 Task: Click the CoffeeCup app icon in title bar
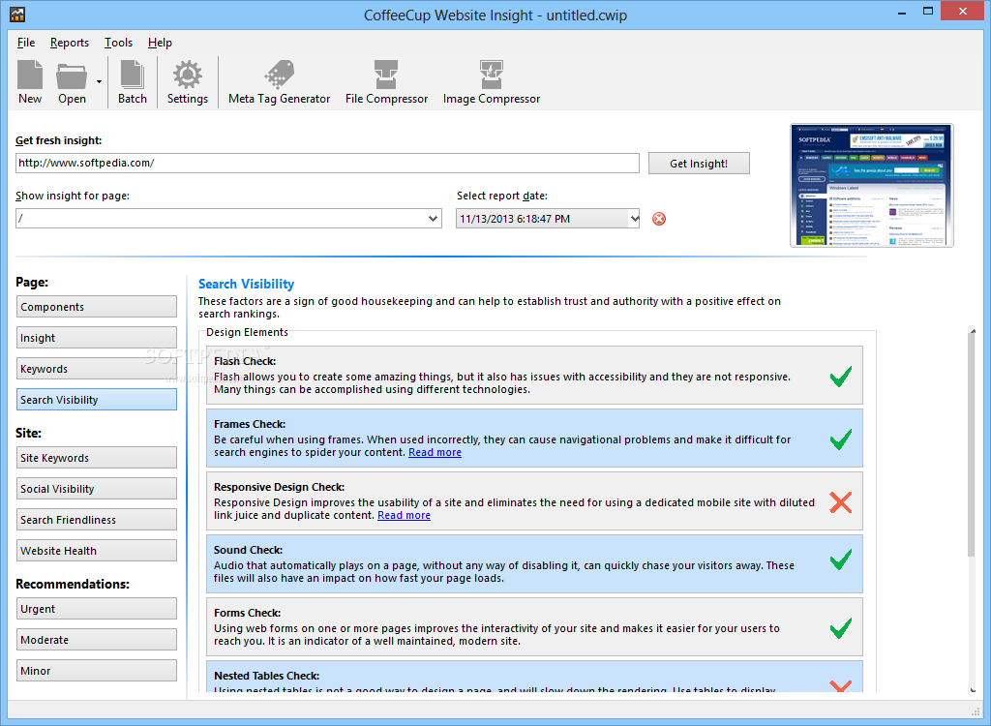[17, 15]
